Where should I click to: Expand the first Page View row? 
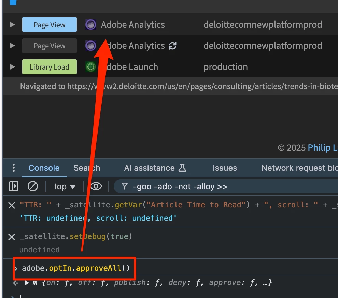click(12, 25)
